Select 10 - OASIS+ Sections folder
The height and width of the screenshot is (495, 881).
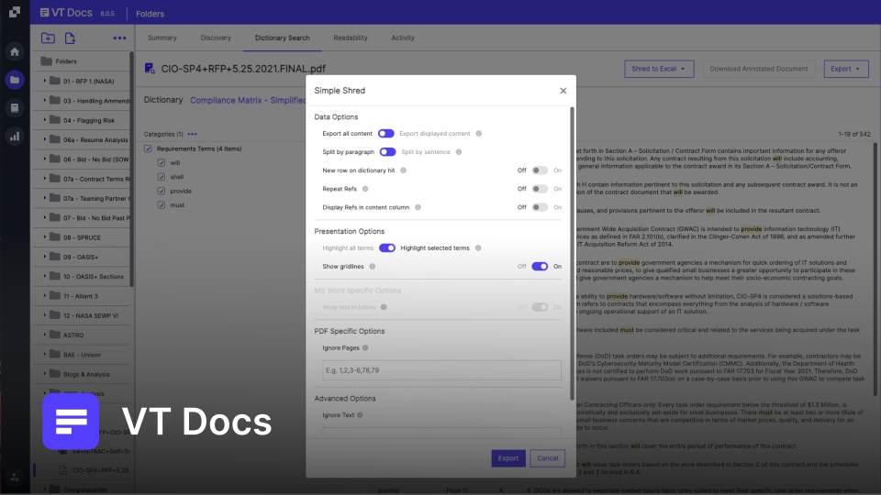[x=94, y=277]
